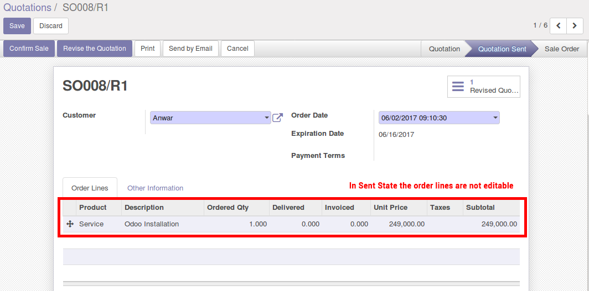Select the Order Lines tab
The height and width of the screenshot is (291, 589).
click(90, 188)
